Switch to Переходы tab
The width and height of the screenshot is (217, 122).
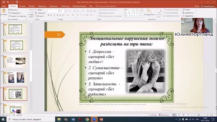42,6
